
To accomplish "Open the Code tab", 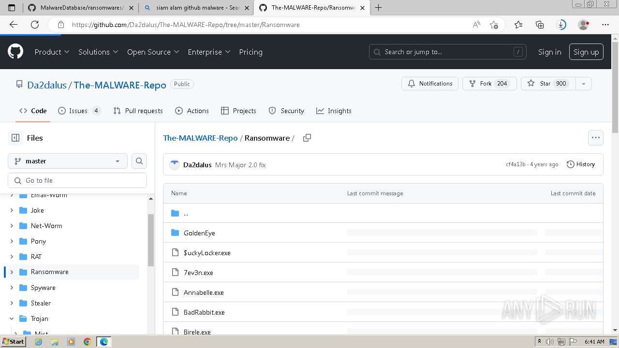I will 33,111.
